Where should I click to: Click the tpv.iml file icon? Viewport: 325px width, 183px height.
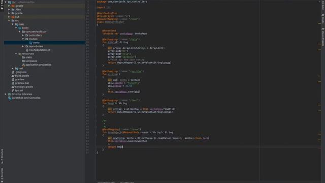(13, 90)
